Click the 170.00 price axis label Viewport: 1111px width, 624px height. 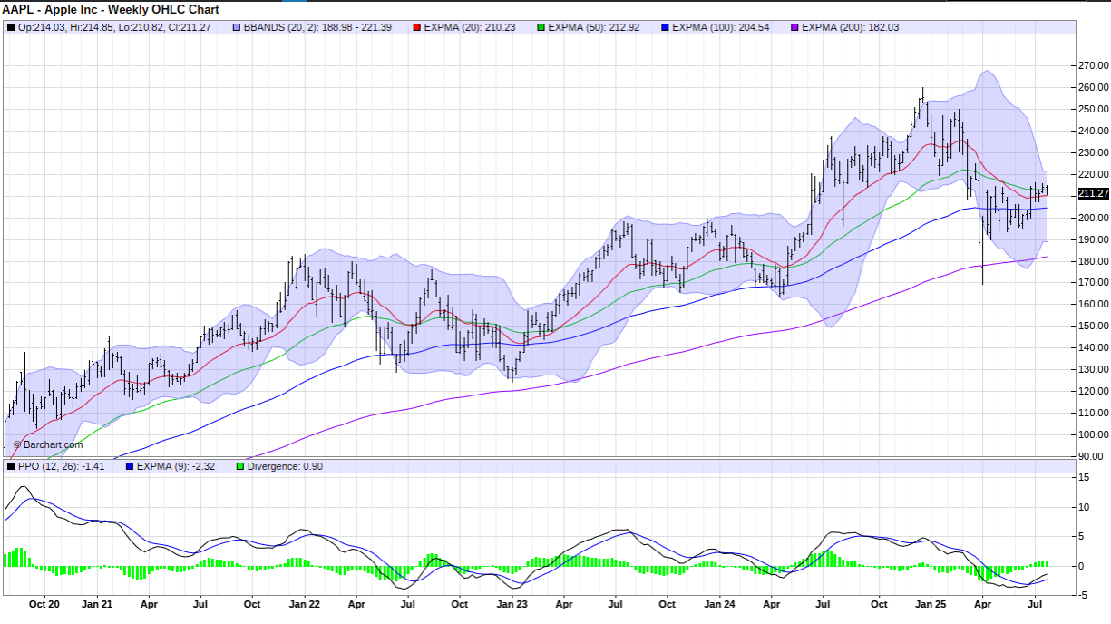click(x=1095, y=282)
